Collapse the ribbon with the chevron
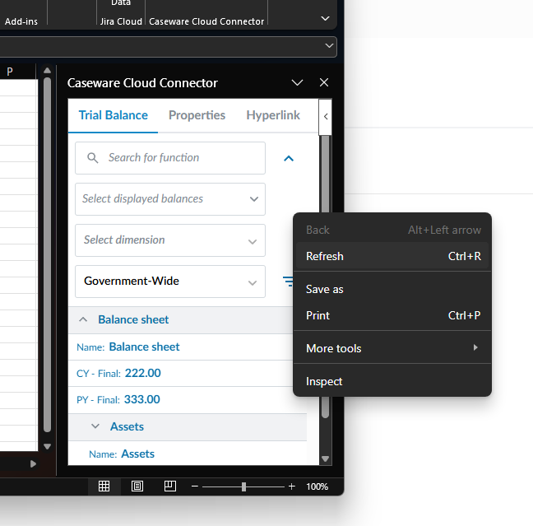533x526 pixels. 325,18
